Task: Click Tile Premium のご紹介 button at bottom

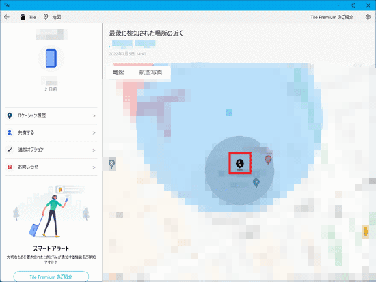Action: click(51, 277)
